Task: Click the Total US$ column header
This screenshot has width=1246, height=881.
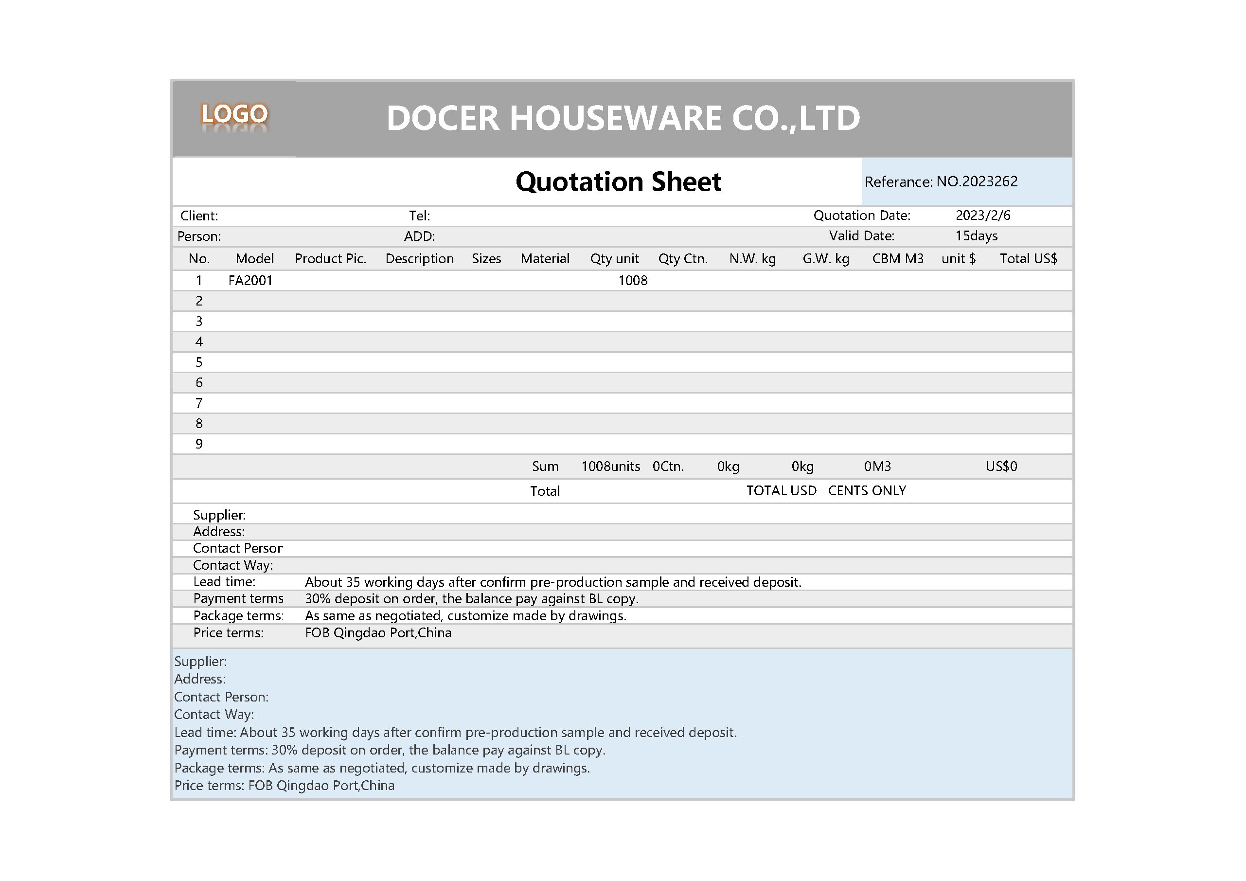Action: click(x=1029, y=259)
